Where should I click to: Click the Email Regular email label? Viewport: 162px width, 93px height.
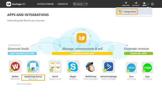(x=55, y=78)
